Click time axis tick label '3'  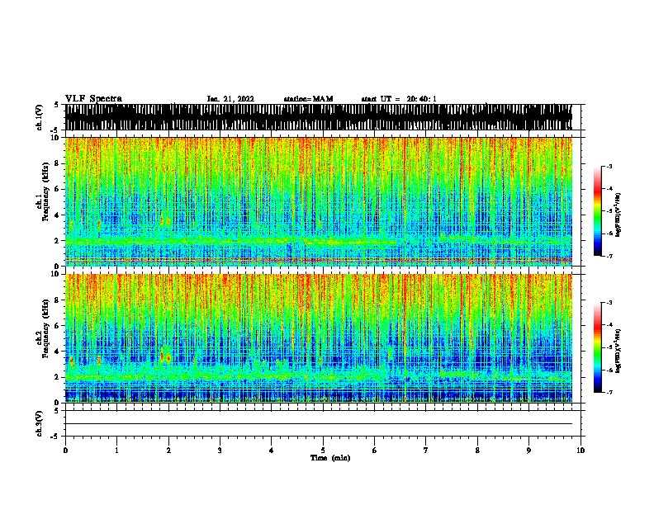[x=220, y=451]
